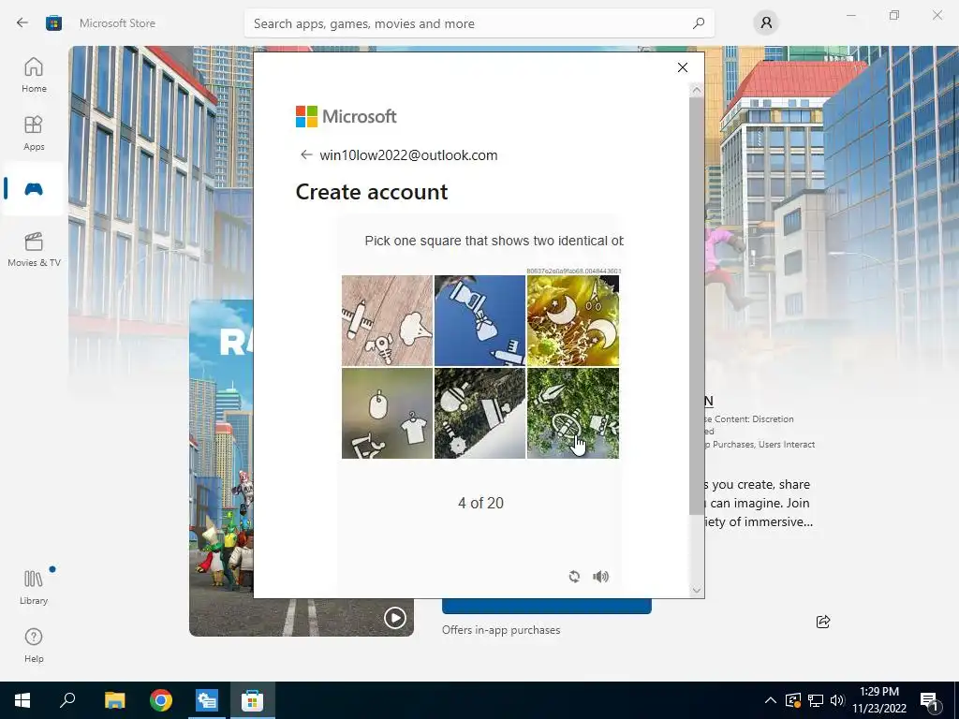Pick the wood-background puzzle square
Screen dimensions: 959x719
(387, 320)
